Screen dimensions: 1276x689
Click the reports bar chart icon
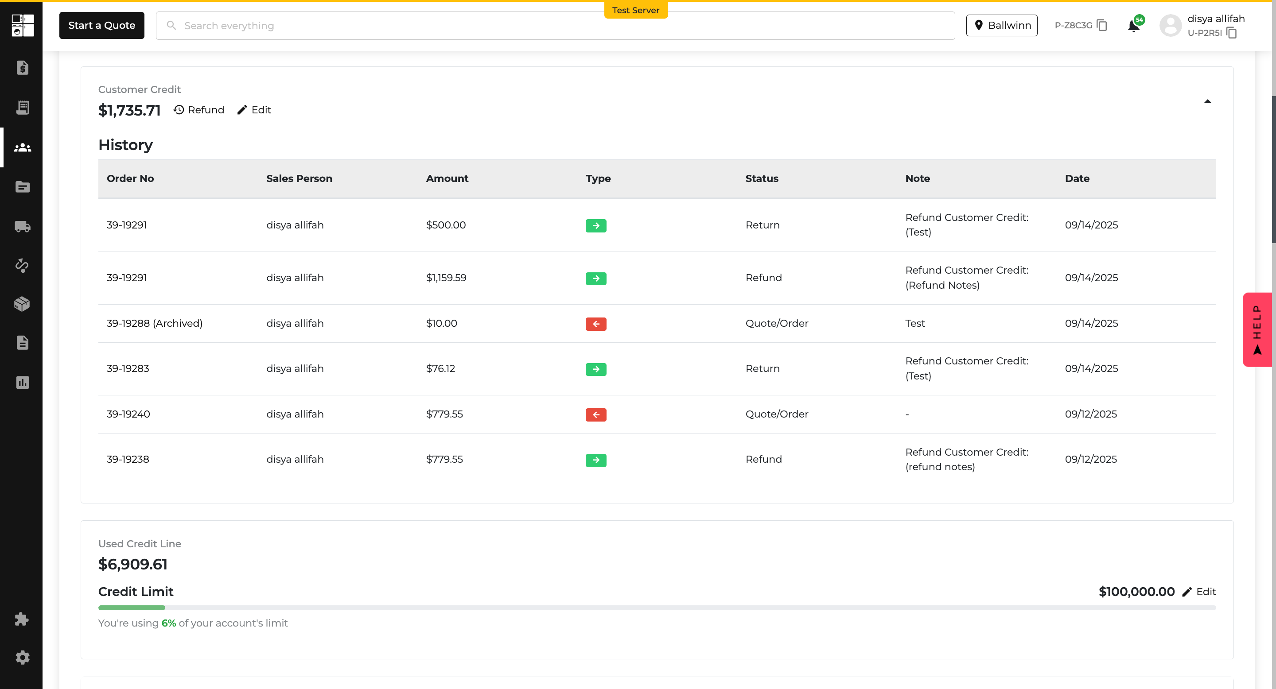[x=22, y=382]
